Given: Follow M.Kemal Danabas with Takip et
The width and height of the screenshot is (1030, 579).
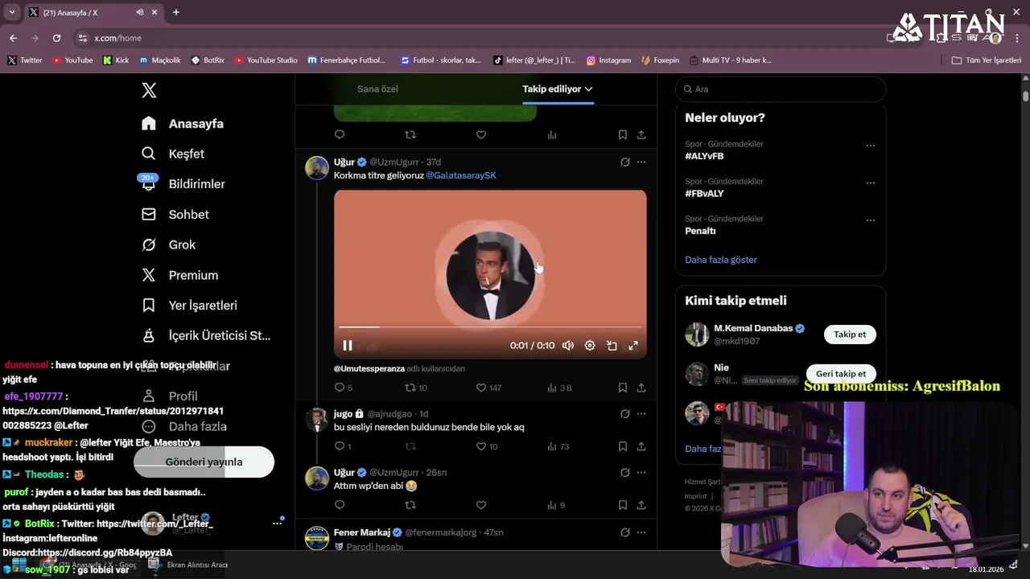Looking at the screenshot, I should 850,335.
